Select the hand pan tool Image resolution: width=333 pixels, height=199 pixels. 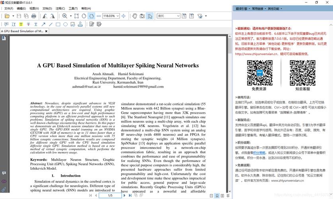coord(134,16)
